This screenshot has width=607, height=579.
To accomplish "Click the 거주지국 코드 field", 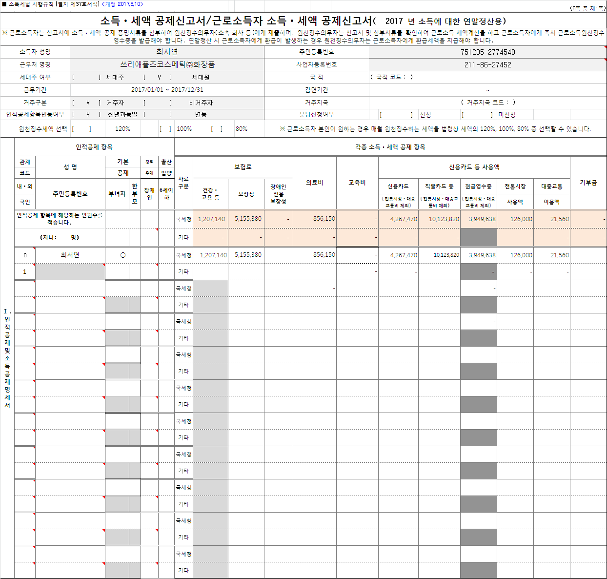I will 488,103.
